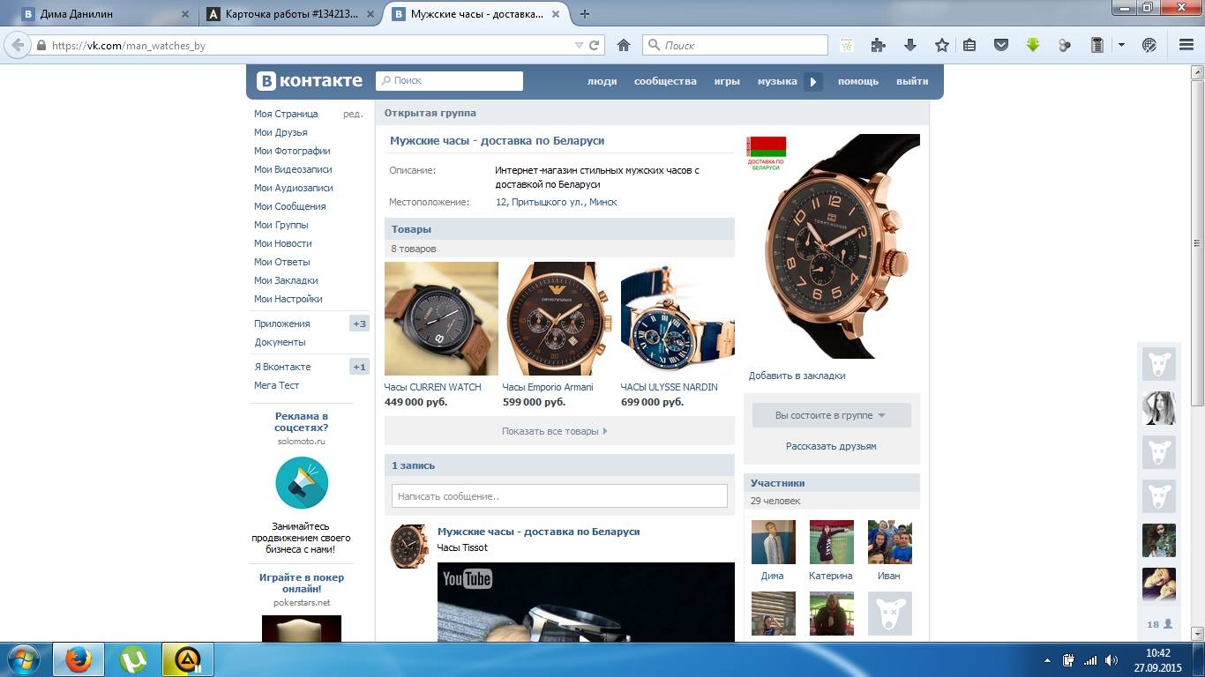Show hidden system tray icons
Screen dimensions: 1205x677
[x=1047, y=660]
